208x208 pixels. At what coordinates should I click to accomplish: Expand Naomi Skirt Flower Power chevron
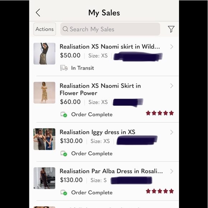(x=172, y=86)
